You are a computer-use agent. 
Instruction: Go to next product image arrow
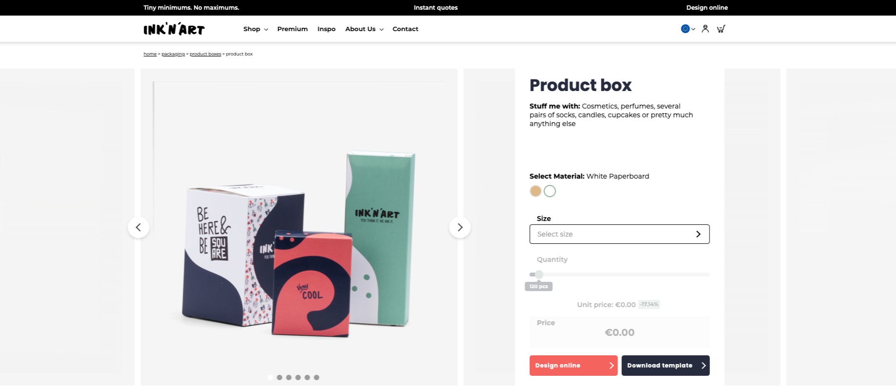tap(460, 227)
